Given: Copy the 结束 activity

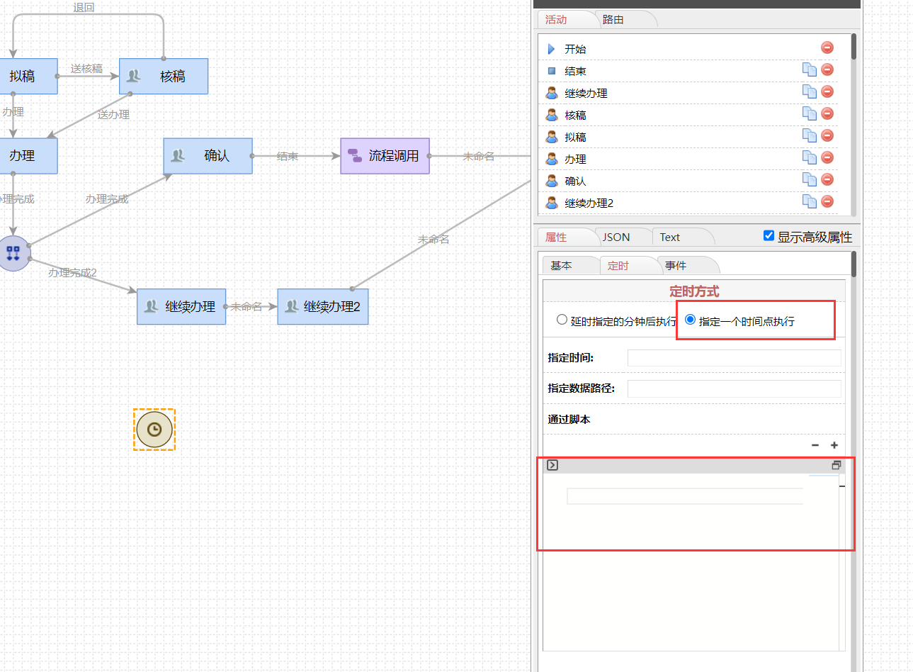Looking at the screenshot, I should (x=809, y=69).
